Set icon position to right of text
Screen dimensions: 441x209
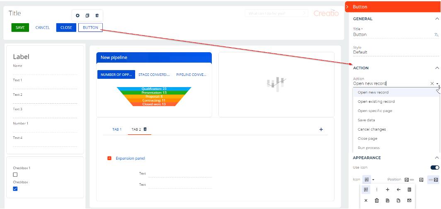point(433,180)
